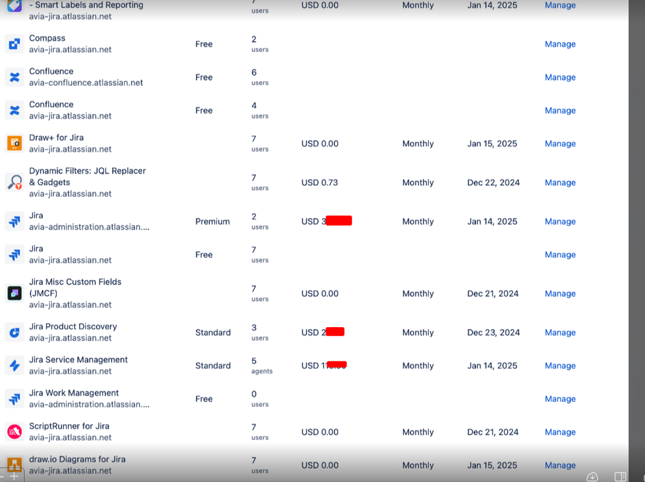
Task: Manage the Compass subscription
Action: click(560, 44)
